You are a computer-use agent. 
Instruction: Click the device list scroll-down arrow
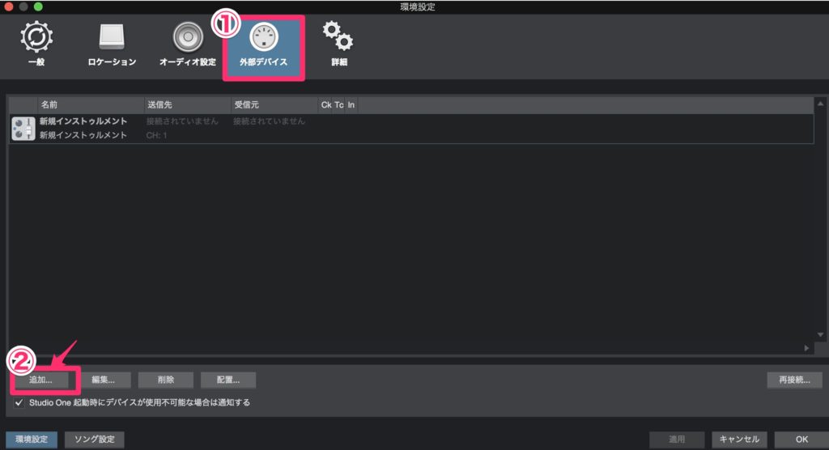tap(818, 334)
